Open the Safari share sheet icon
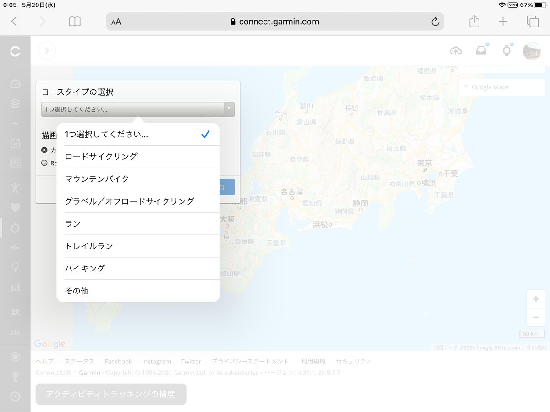550x412 pixels. click(474, 21)
